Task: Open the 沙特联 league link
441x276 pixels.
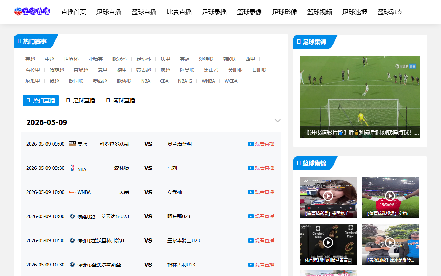Action: pyautogui.click(x=206, y=59)
